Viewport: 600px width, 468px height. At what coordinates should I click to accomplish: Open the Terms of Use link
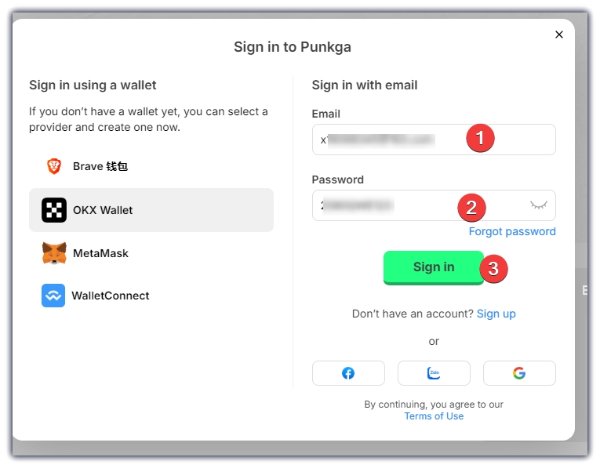coord(434,416)
